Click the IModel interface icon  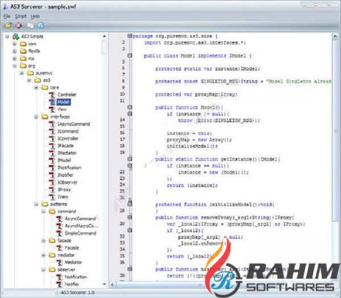[52, 160]
